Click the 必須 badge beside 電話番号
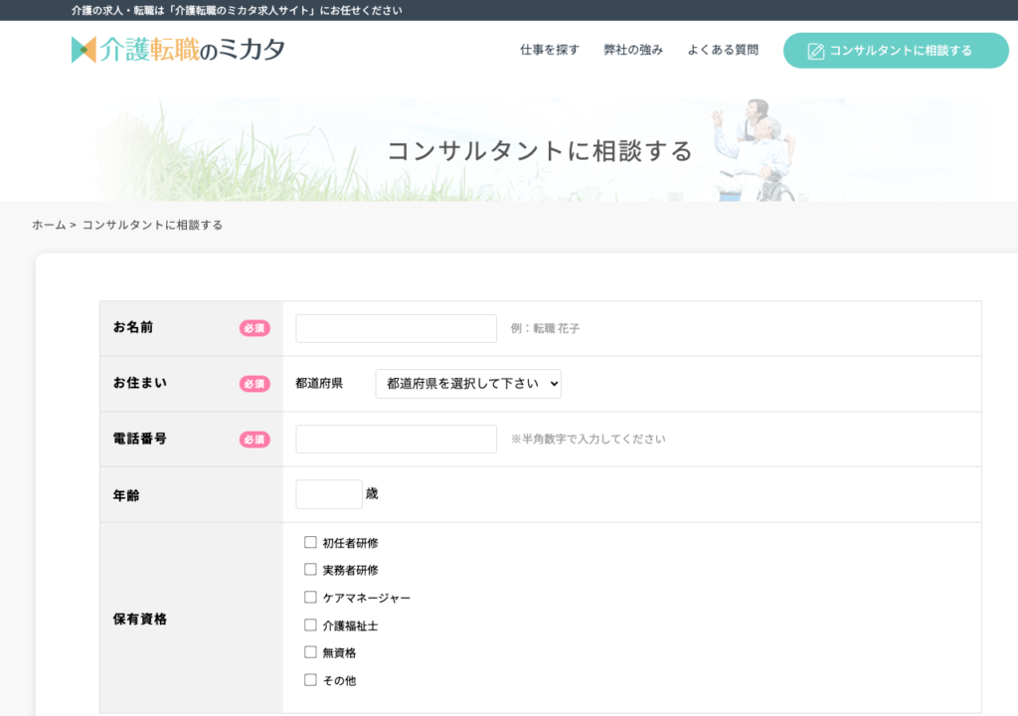This screenshot has width=1018, height=716. [x=254, y=440]
